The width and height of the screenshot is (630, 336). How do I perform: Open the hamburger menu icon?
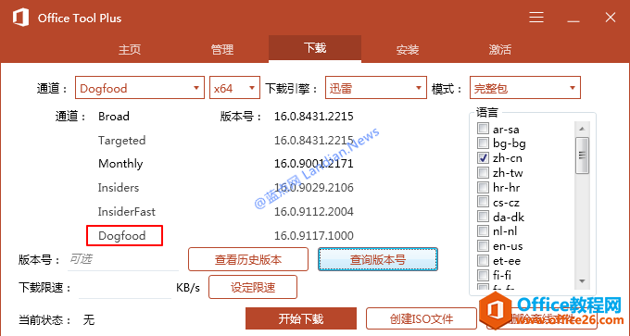536,18
